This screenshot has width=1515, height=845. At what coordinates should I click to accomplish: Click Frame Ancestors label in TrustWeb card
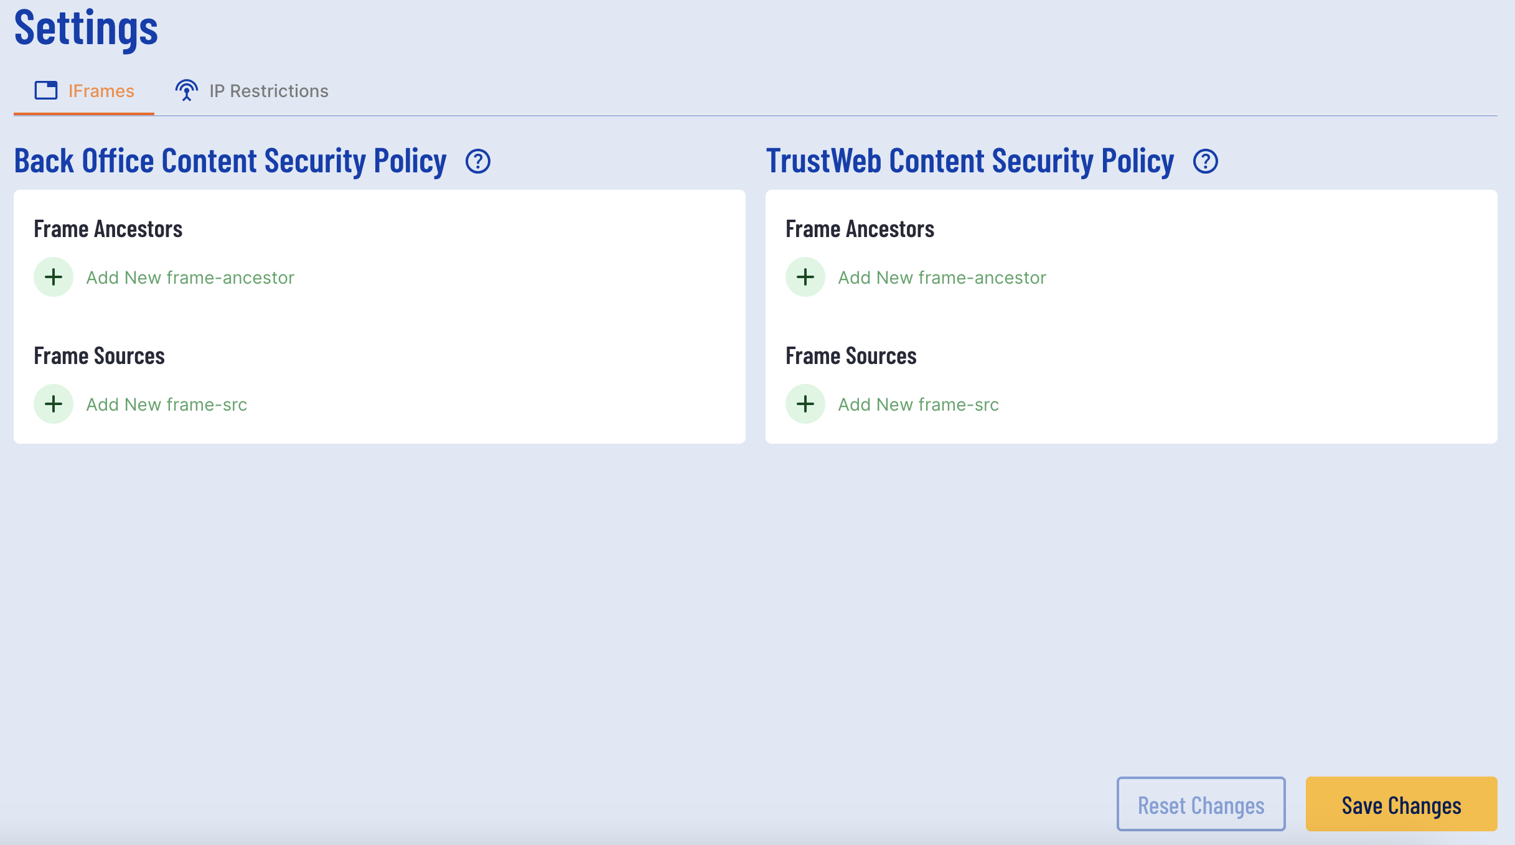coord(860,229)
